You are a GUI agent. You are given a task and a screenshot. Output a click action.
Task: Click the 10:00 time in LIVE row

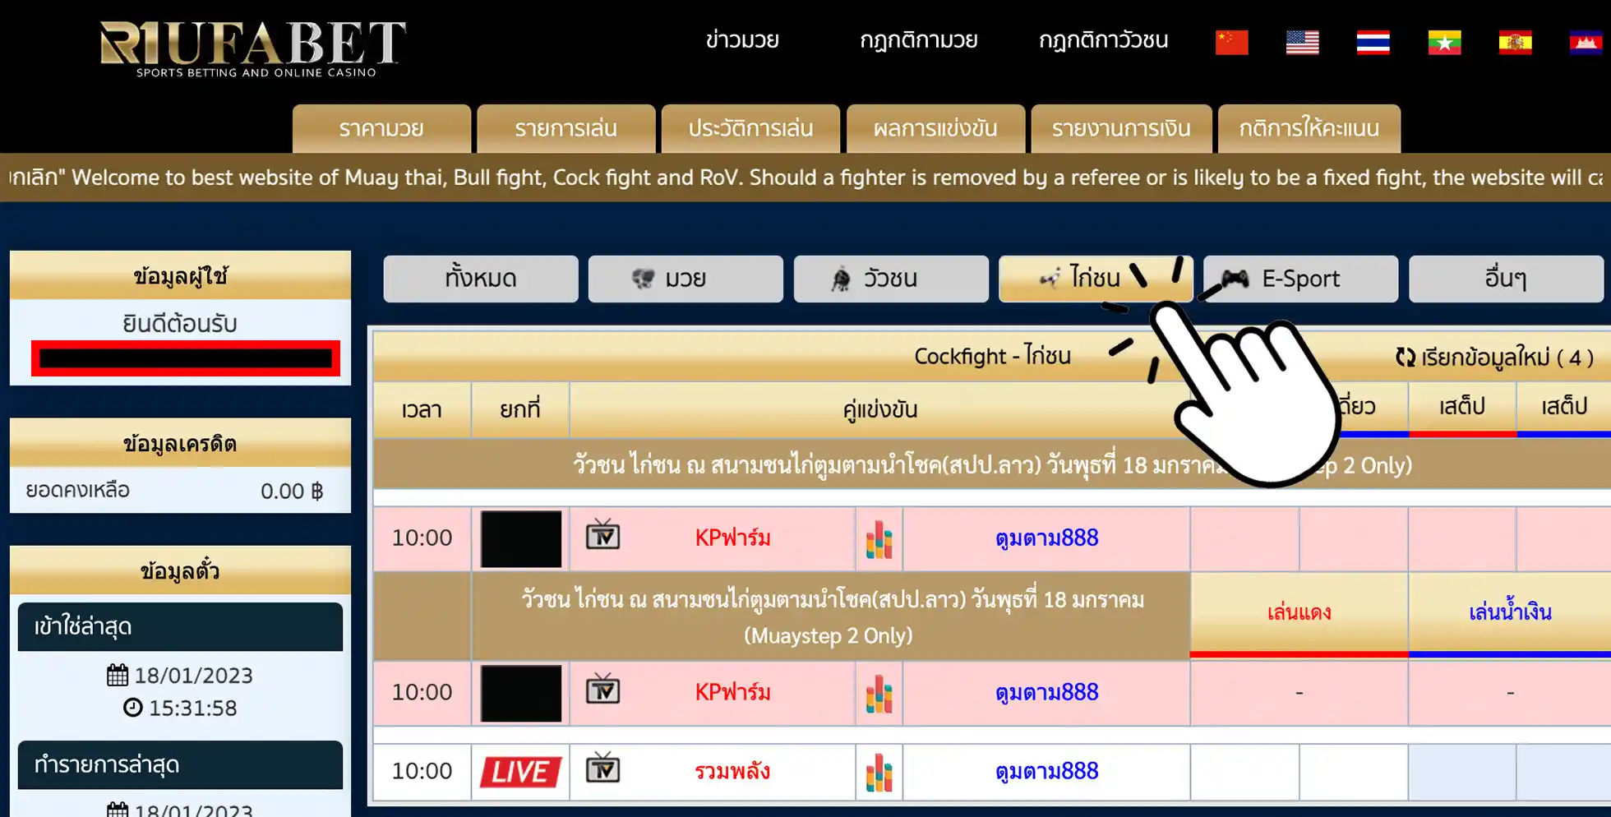pos(422,771)
